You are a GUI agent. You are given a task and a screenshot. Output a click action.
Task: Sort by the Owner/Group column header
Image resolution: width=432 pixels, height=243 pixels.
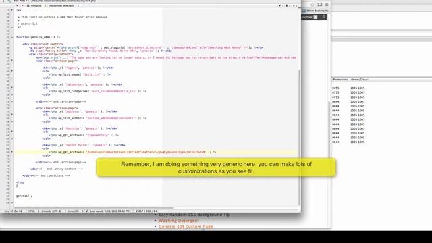360,80
